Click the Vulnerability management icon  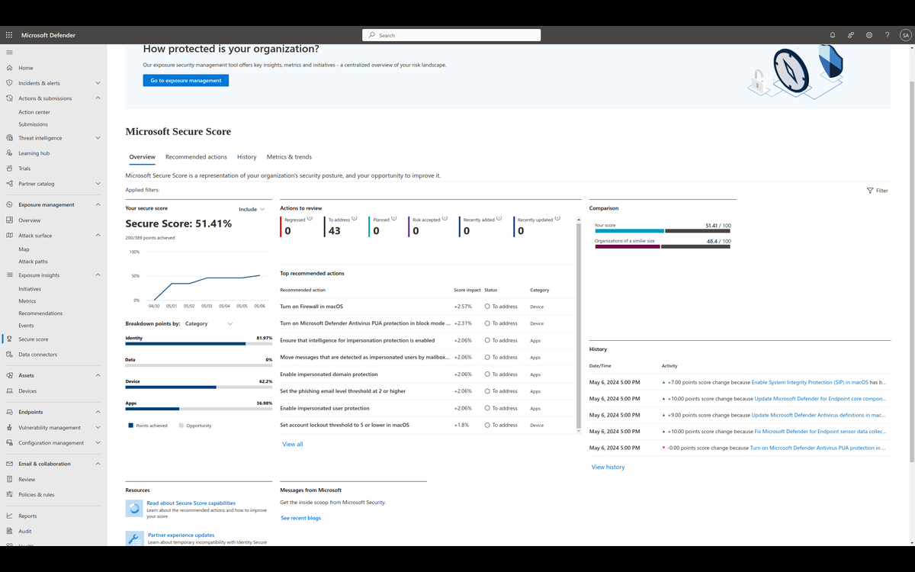(9, 428)
